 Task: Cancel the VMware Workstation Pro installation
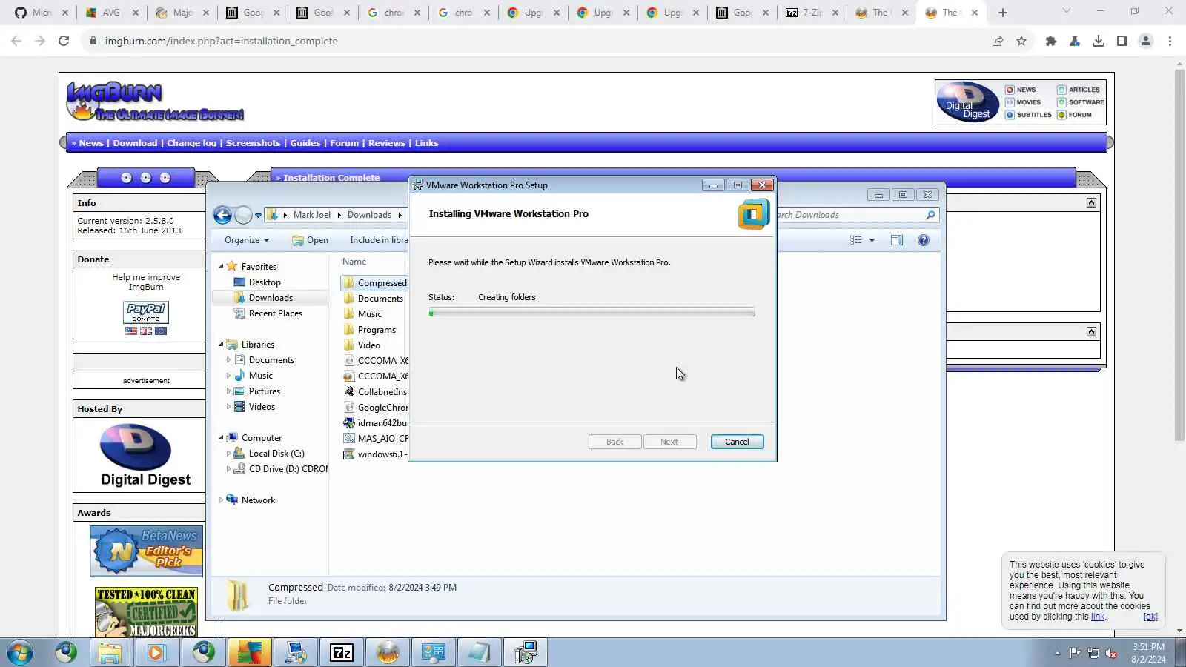(x=737, y=442)
